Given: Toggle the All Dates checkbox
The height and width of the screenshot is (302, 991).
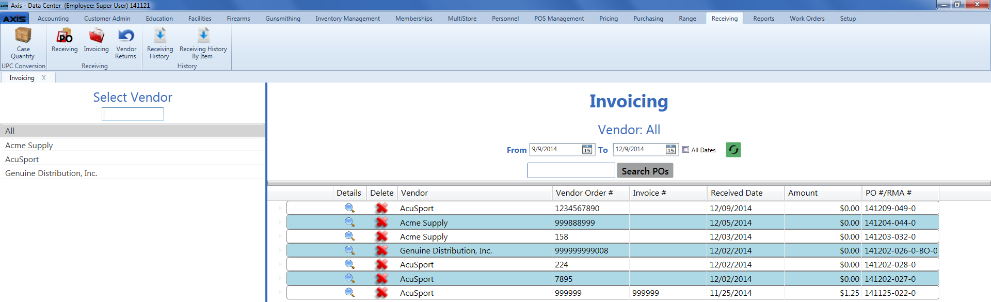Looking at the screenshot, I should click(685, 150).
